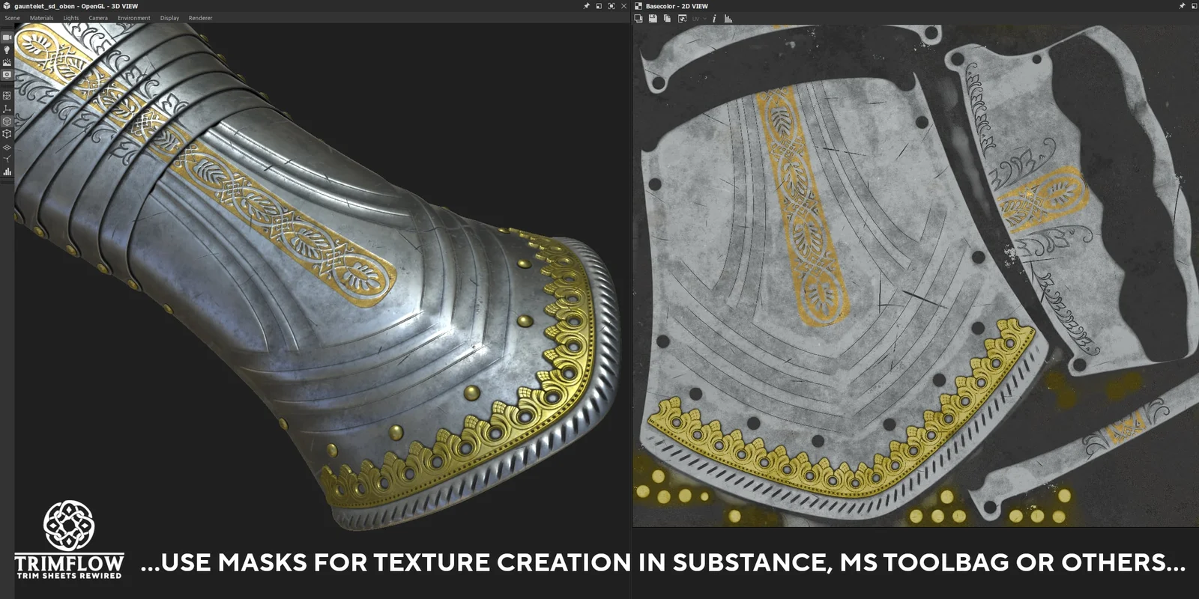This screenshot has width=1199, height=599.
Task: Open the UV dropdown in 2D View toolbar
Action: [x=698, y=19]
